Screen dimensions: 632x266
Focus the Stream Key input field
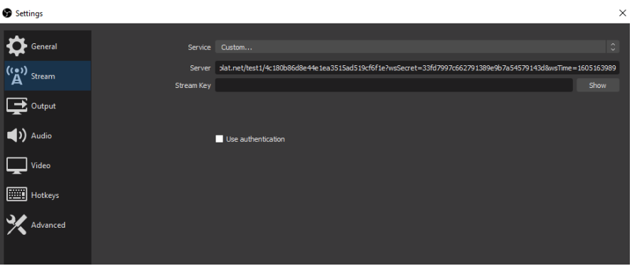tap(394, 85)
